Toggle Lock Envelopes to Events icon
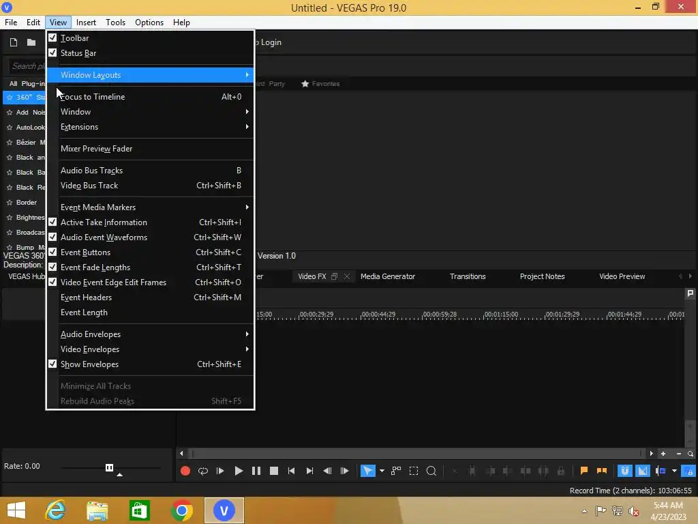Viewport: 698px width, 524px height. [688, 471]
